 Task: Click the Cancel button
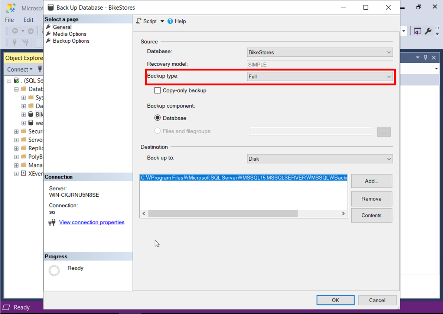[x=377, y=300]
